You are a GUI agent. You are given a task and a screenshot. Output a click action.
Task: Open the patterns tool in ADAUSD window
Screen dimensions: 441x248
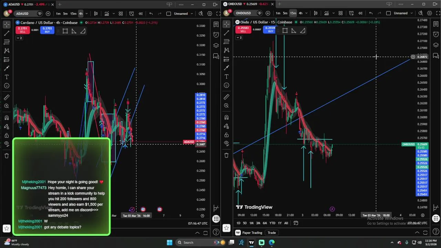[x=7, y=51]
